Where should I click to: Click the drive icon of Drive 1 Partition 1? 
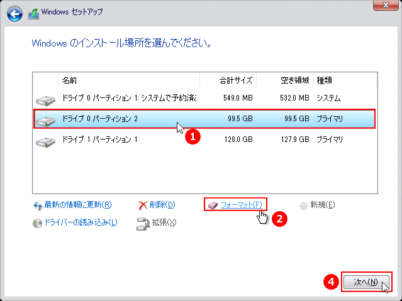(x=46, y=141)
